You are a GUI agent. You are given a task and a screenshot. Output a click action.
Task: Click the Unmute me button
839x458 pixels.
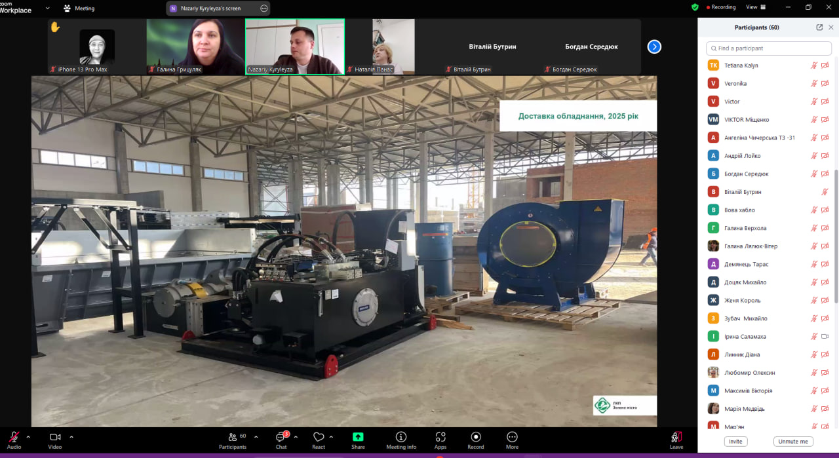pos(793,442)
